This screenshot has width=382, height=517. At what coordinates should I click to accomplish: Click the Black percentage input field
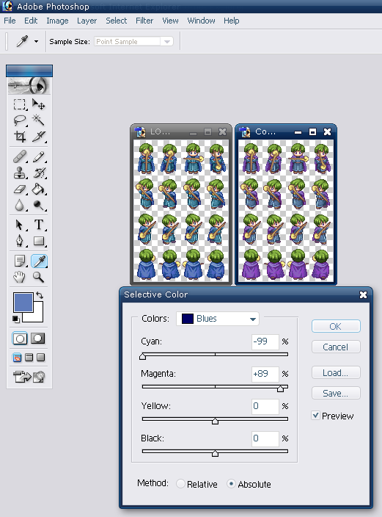click(x=265, y=438)
